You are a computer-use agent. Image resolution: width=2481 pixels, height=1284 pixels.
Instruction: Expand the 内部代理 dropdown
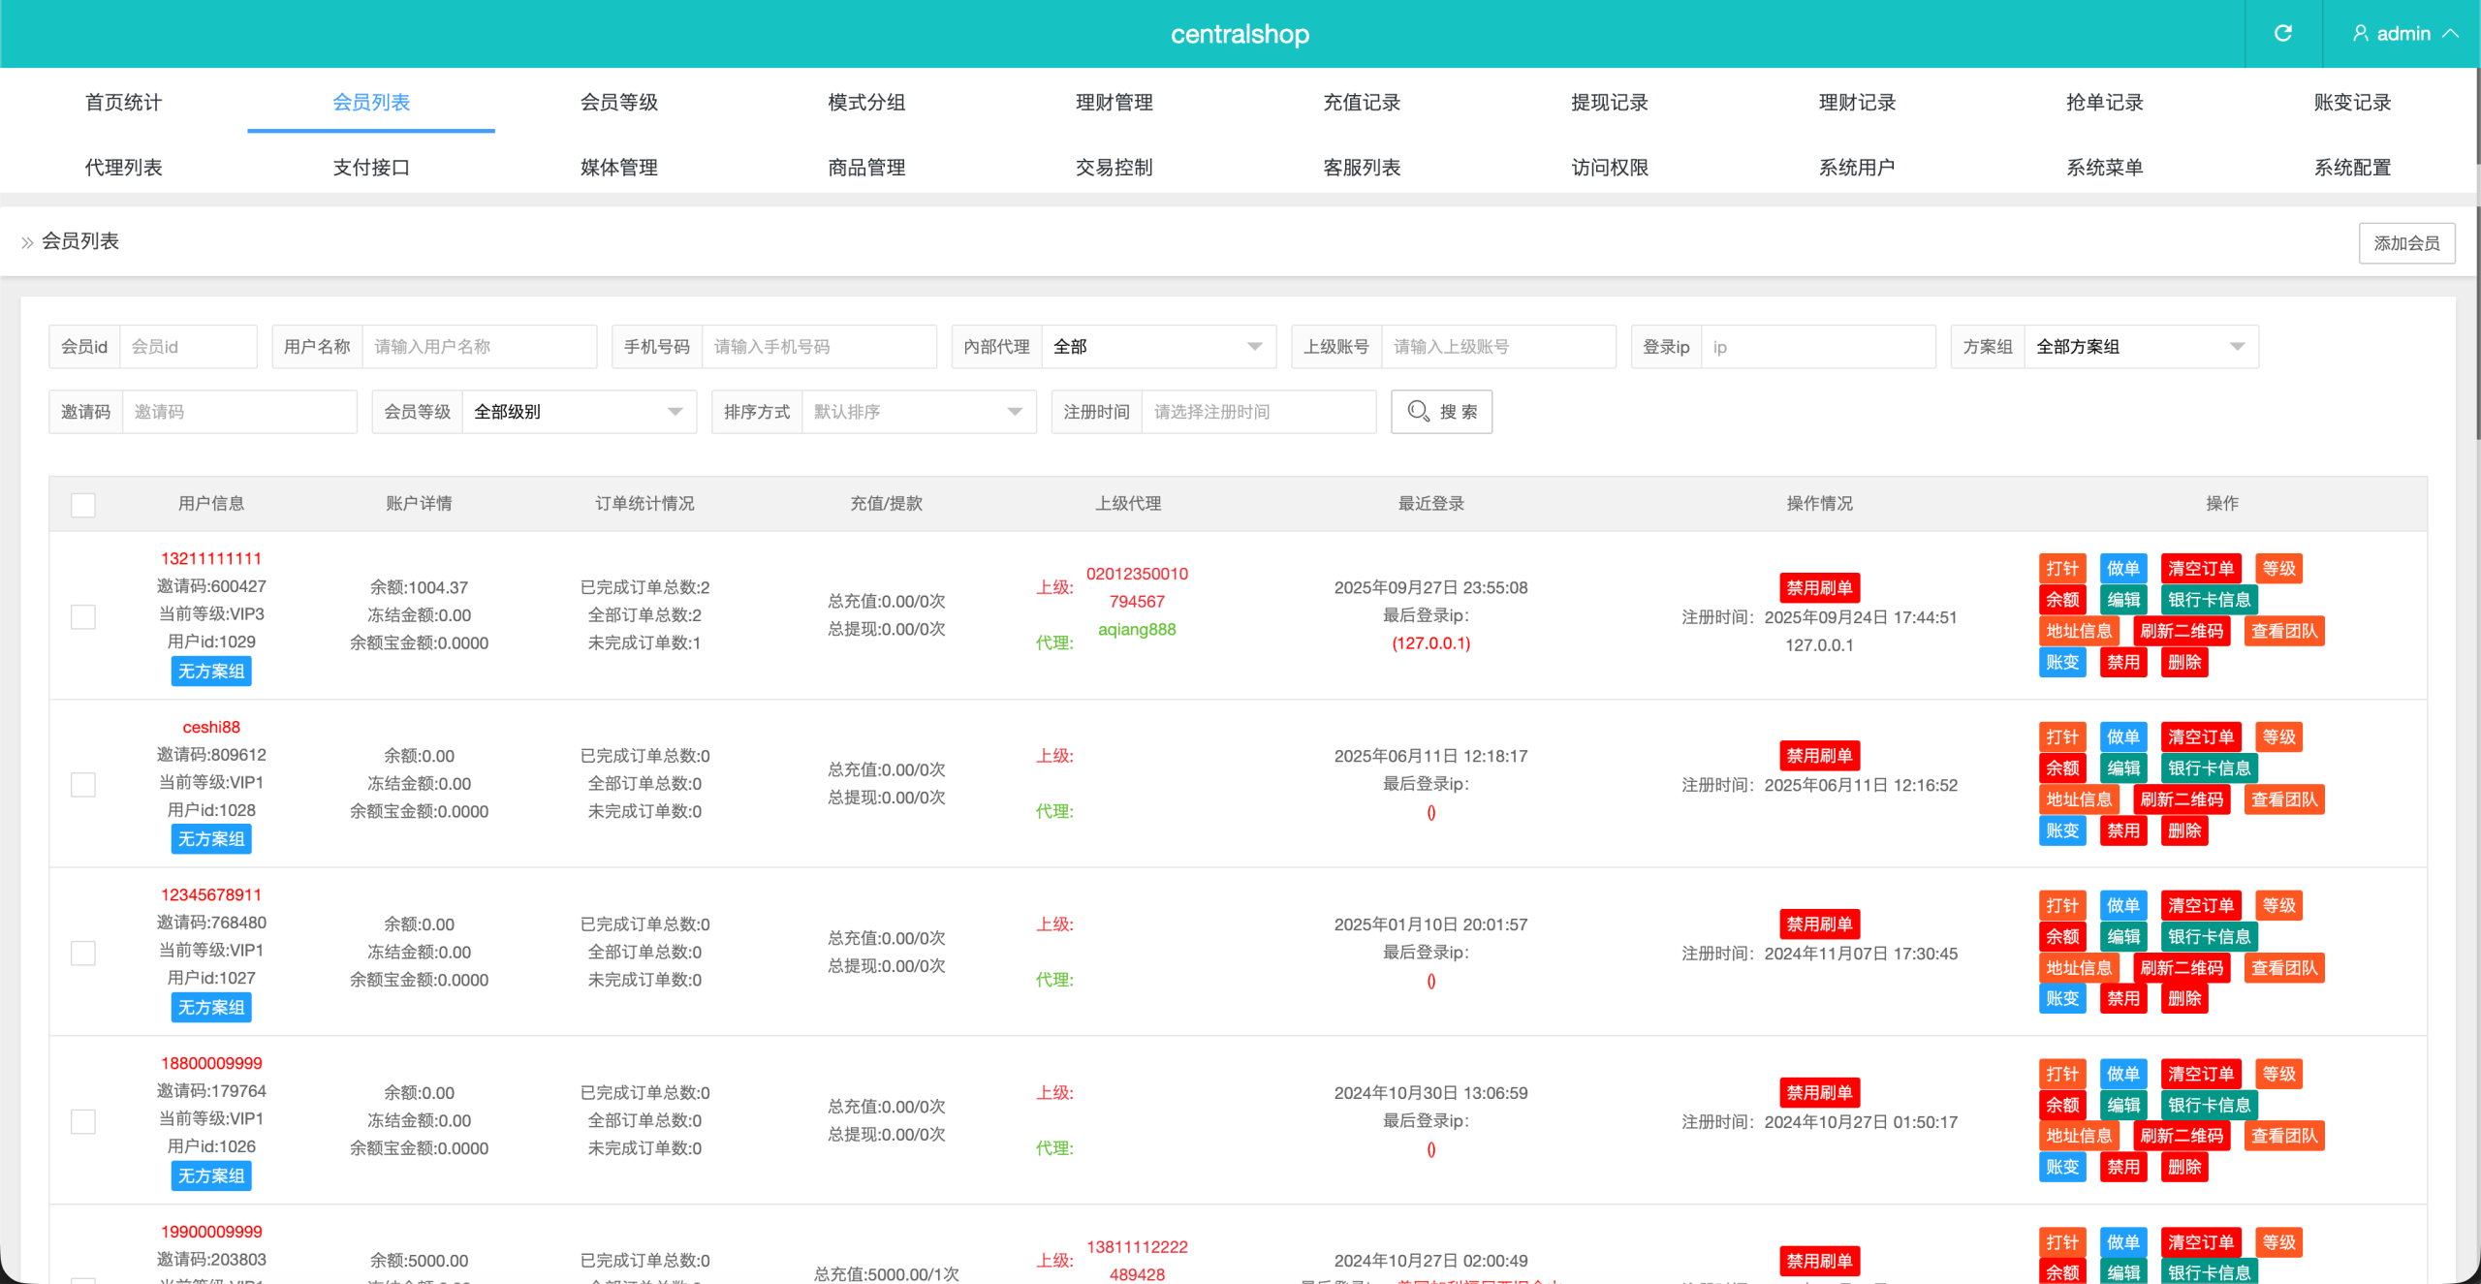(1158, 347)
